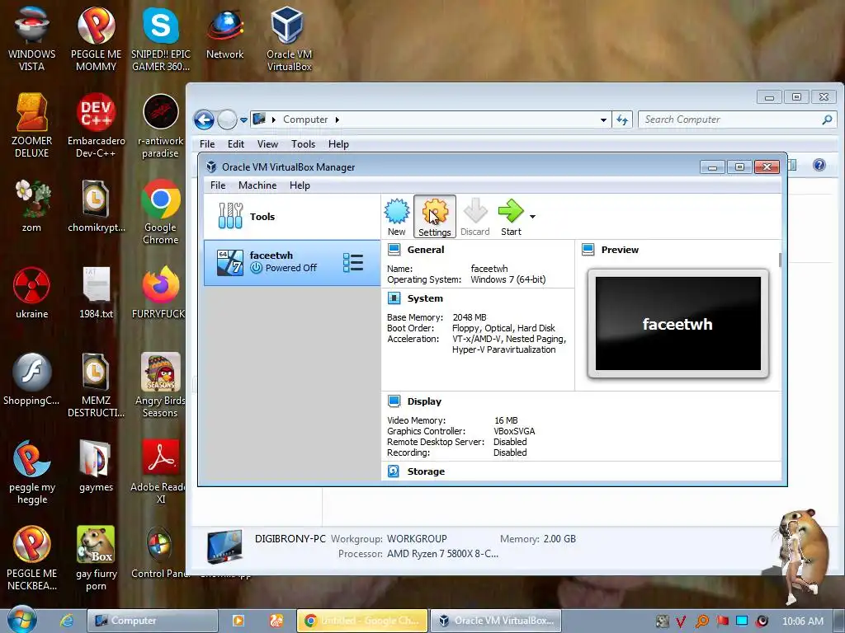Click the System section chip icon

394,298
